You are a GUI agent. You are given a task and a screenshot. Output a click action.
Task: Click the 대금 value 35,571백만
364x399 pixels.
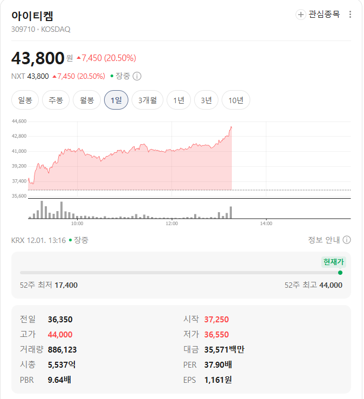pyautogui.click(x=224, y=350)
